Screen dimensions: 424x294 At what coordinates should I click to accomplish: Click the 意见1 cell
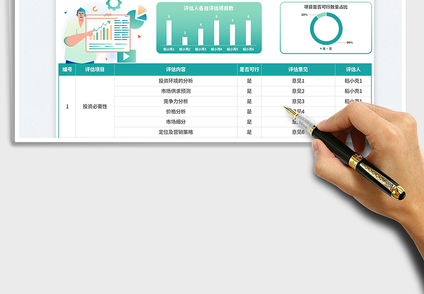[298, 81]
